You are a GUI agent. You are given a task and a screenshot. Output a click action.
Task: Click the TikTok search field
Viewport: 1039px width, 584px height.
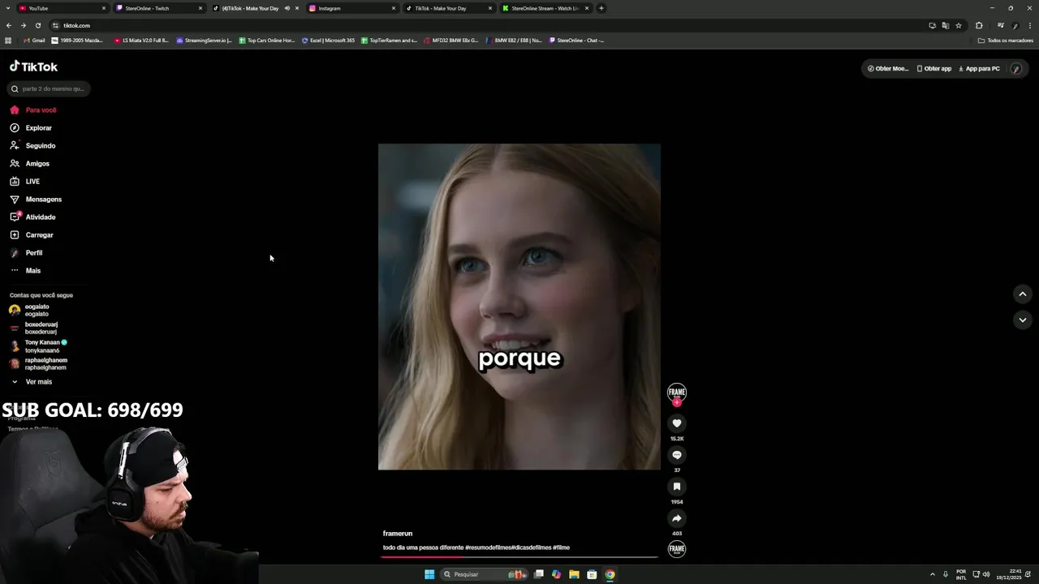pyautogui.click(x=49, y=89)
